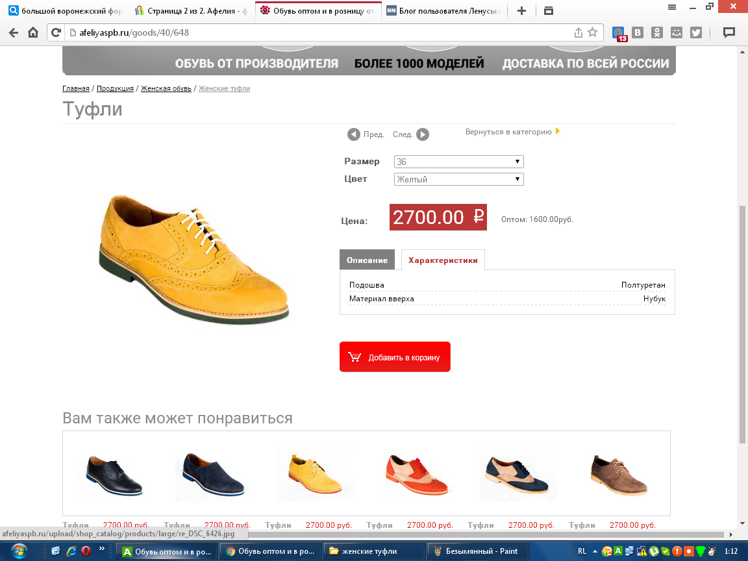Open the Женская обувь breadcrumb link

(166, 88)
